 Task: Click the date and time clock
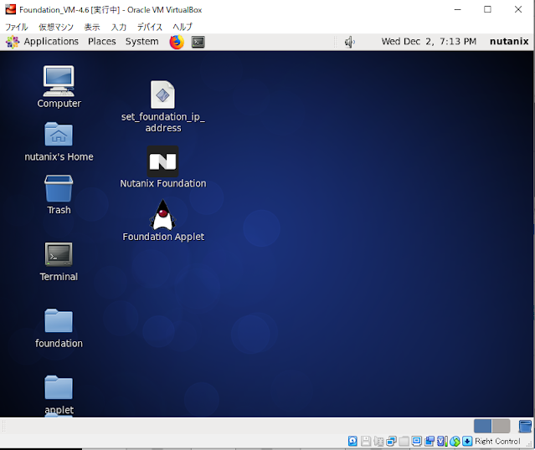coord(429,42)
